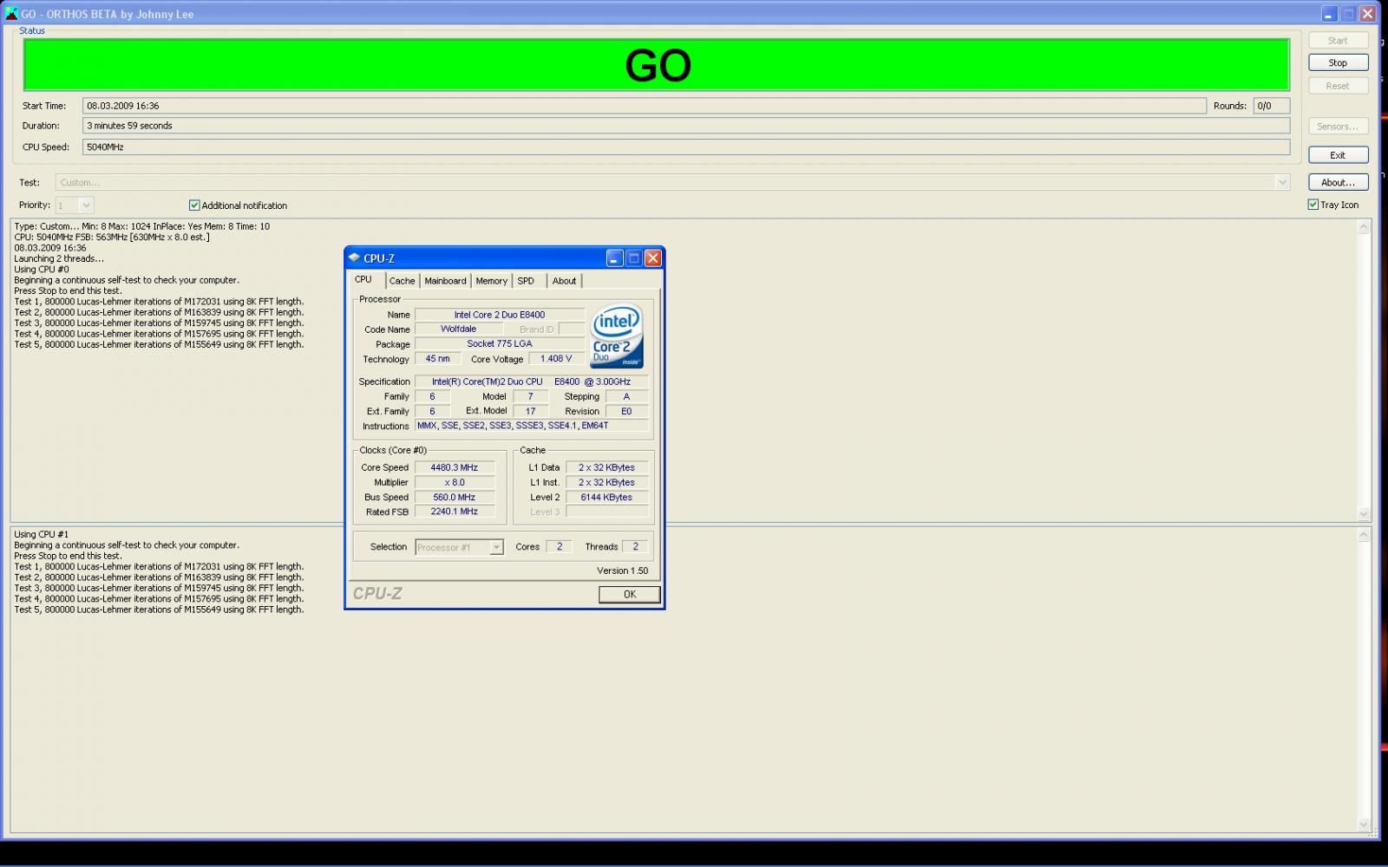
Task: Click the Stop button
Action: point(1338,62)
